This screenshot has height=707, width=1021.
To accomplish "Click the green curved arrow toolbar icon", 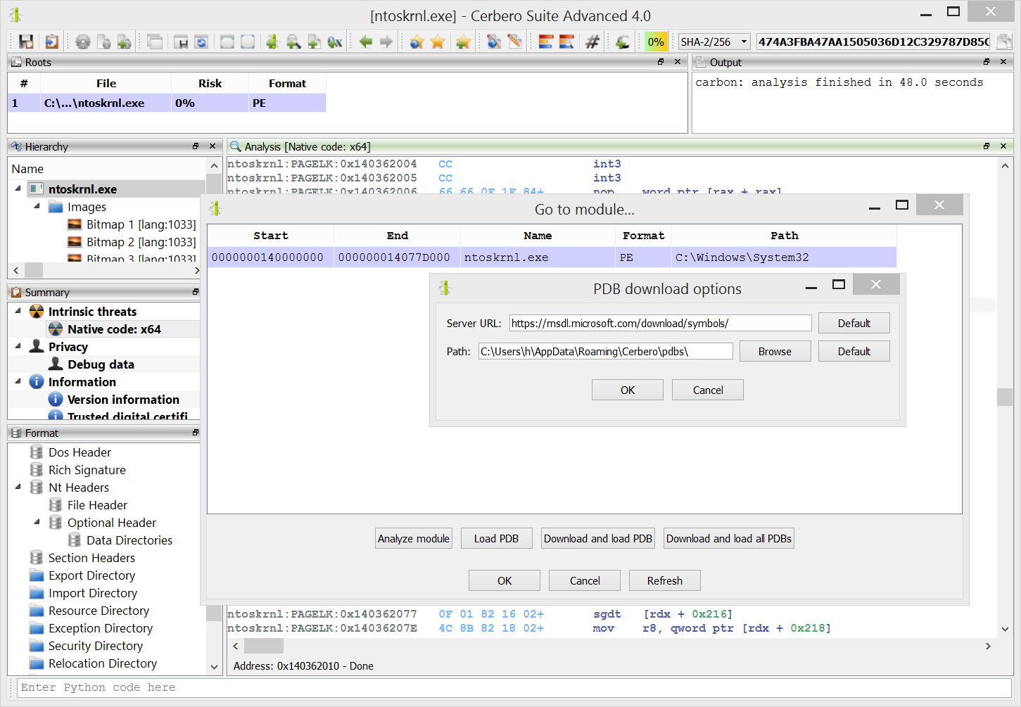I will pyautogui.click(x=623, y=42).
